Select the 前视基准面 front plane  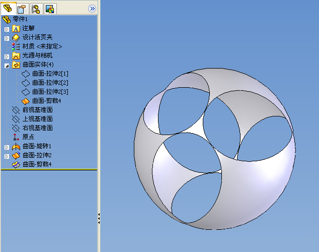[37, 110]
